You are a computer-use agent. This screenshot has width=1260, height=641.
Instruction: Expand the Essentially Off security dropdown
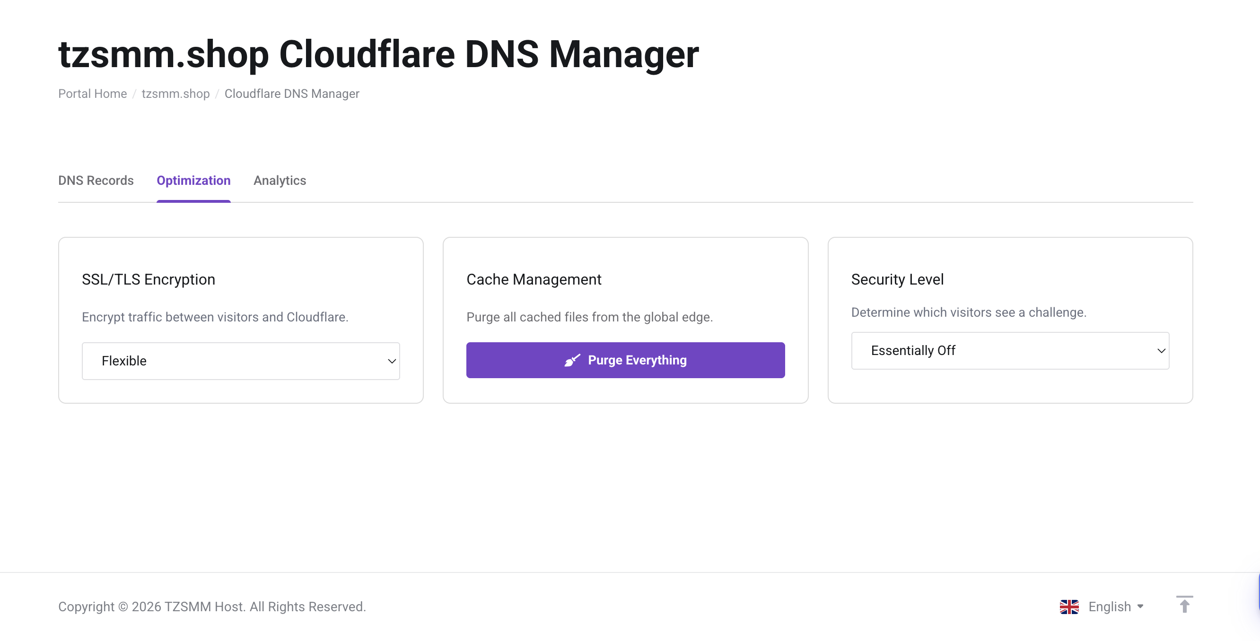[x=1010, y=351]
